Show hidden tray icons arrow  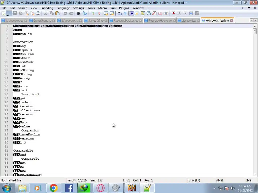point(214,188)
